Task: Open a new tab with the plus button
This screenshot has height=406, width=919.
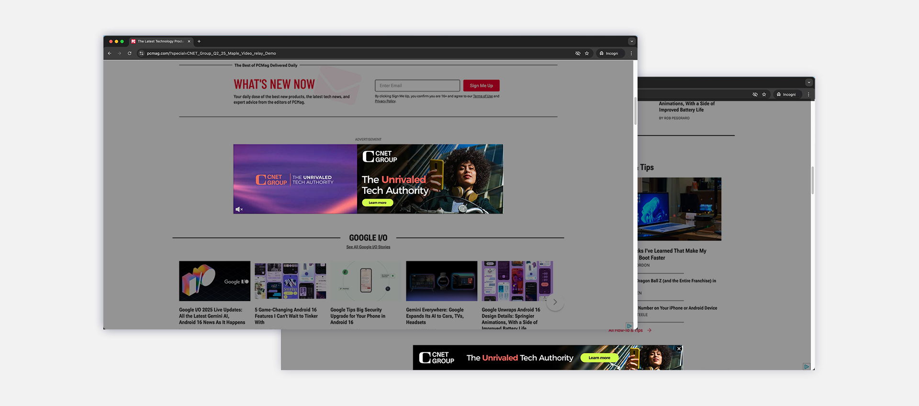Action: tap(199, 41)
